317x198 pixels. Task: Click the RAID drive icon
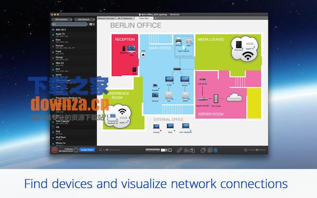pyautogui.click(x=189, y=41)
